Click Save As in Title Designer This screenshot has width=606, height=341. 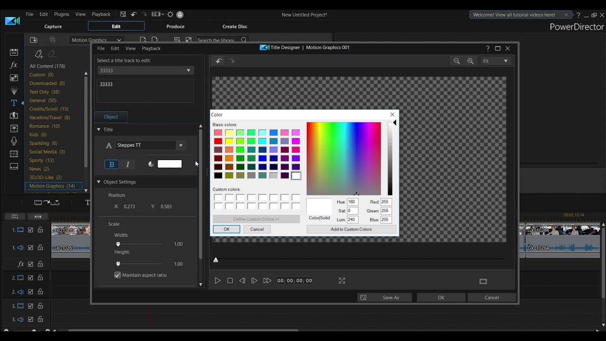[385, 297]
